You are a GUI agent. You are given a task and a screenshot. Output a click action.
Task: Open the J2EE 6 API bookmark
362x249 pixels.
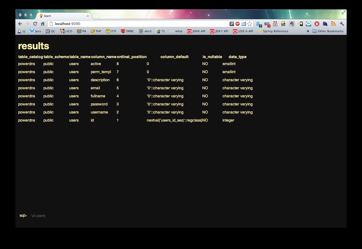tap(243, 31)
